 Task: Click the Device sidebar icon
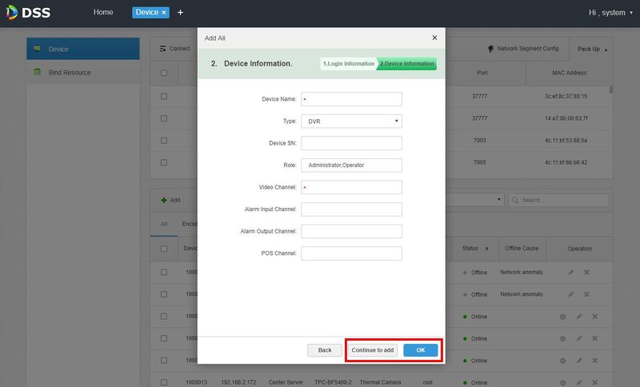(x=37, y=49)
